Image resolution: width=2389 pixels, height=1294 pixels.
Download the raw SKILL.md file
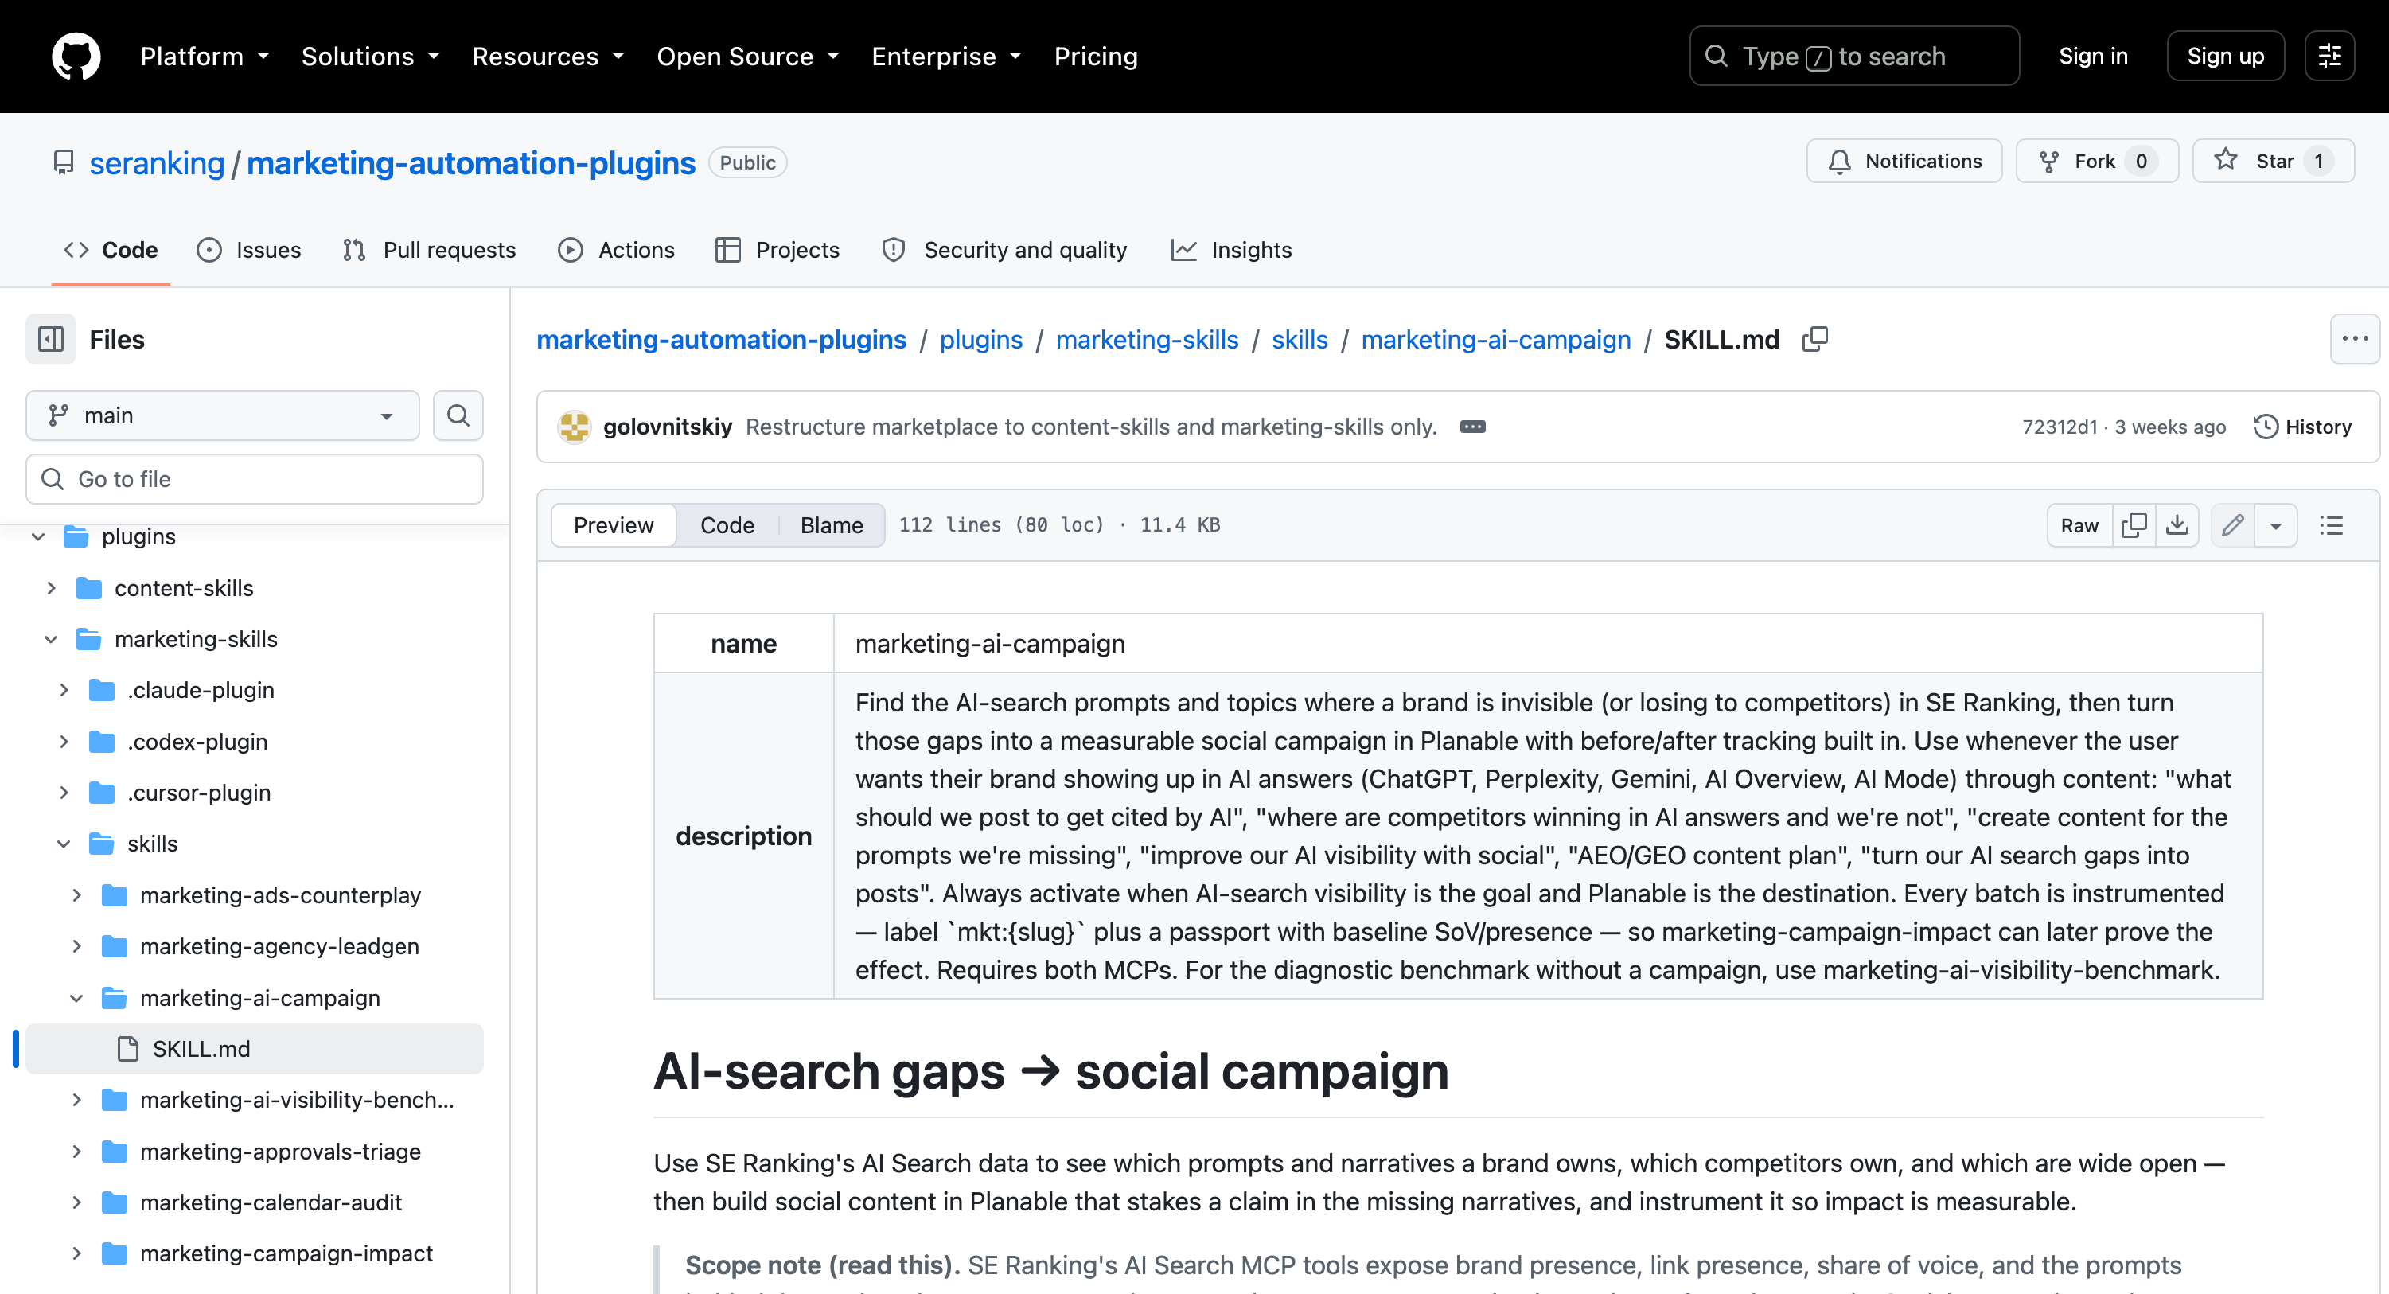[x=2177, y=526]
